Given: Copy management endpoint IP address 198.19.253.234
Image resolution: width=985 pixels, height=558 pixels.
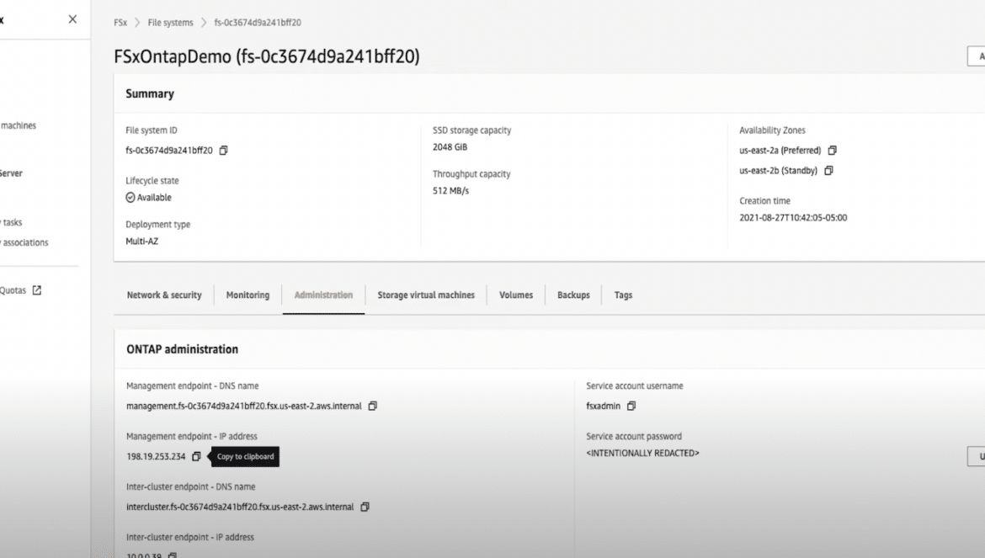Looking at the screenshot, I should 196,456.
